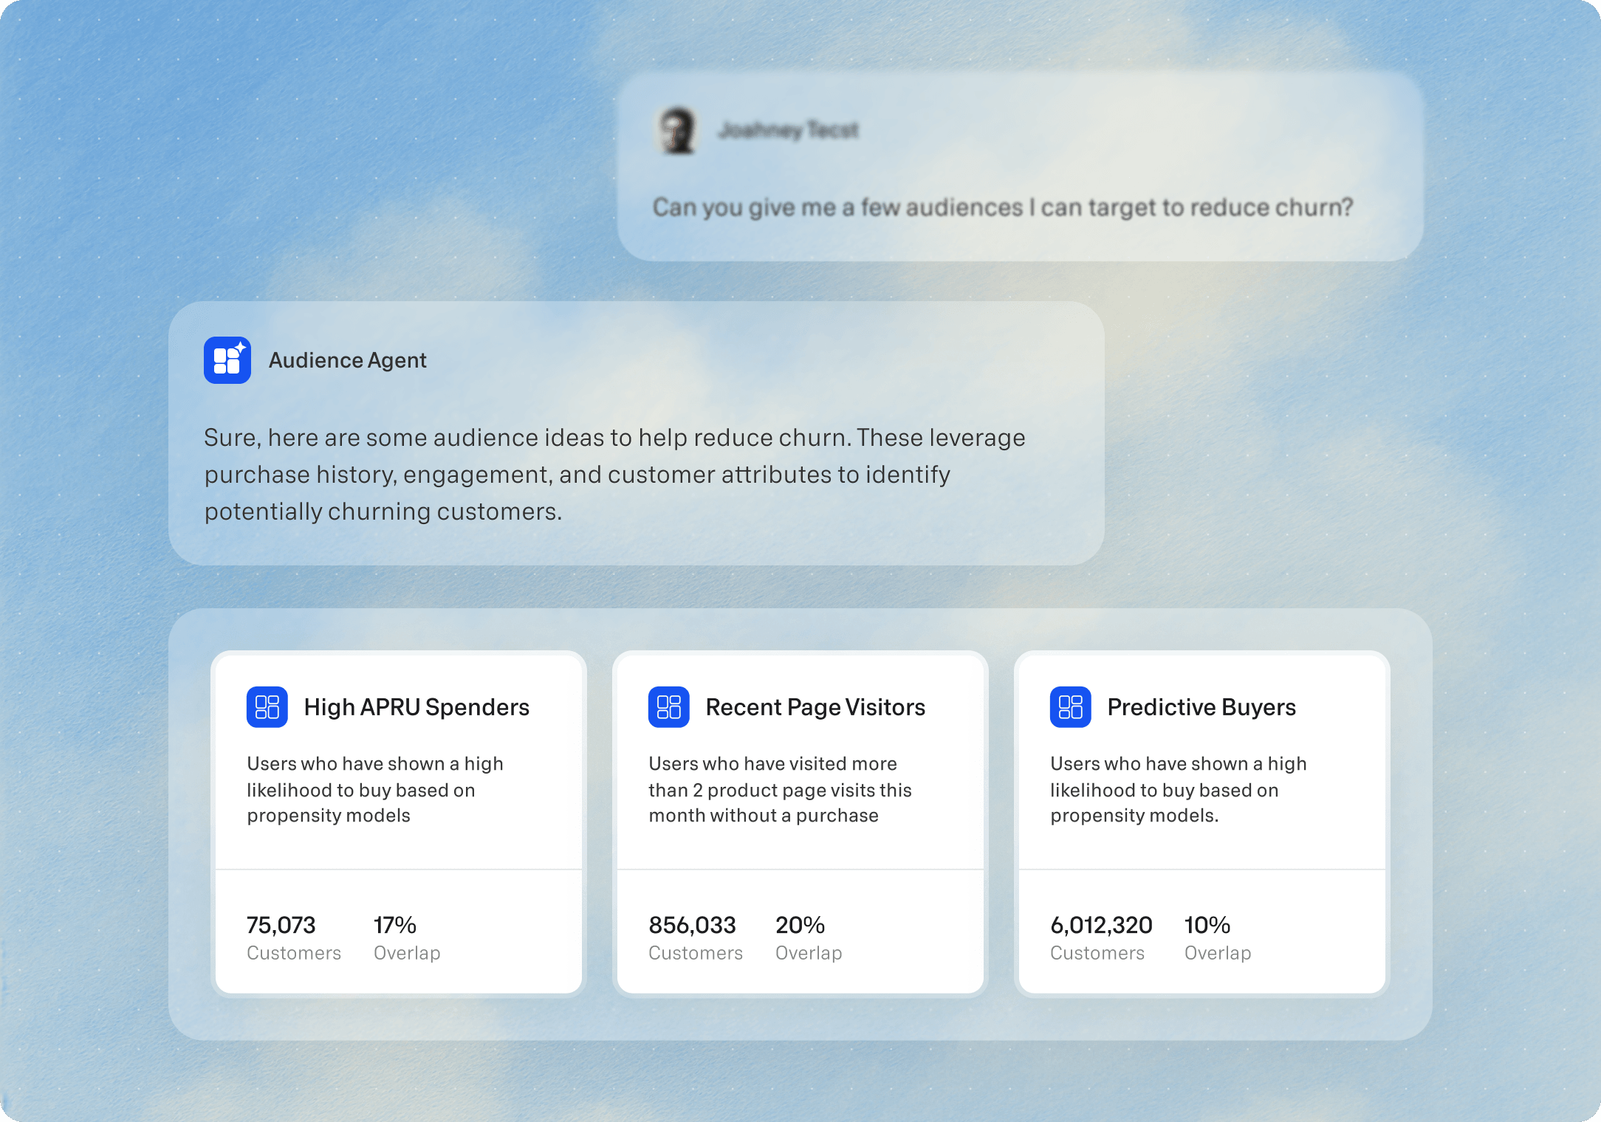The image size is (1601, 1122).
Task: Click the 17% Overlap stat
Action: click(x=395, y=926)
